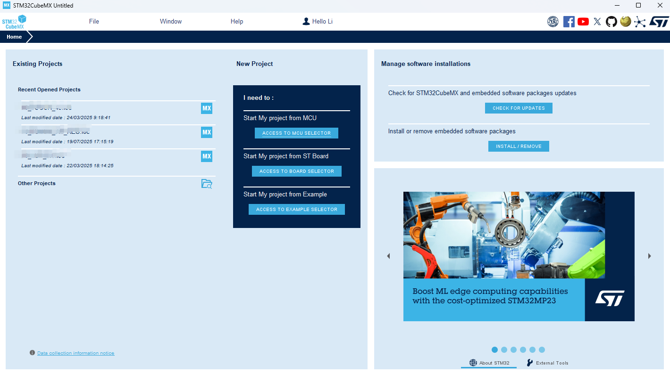670x374 pixels.
Task: Click CHECK FOR UPDATES button
Action: (519, 108)
